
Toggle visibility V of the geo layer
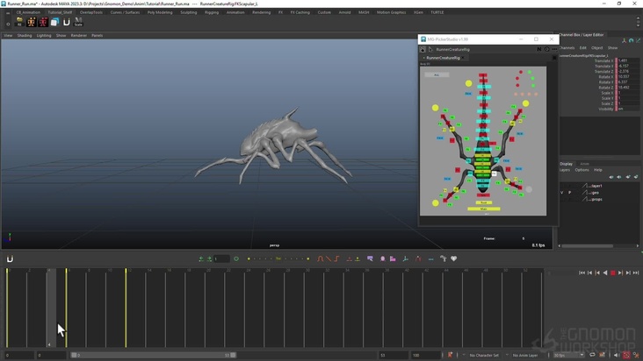click(562, 192)
